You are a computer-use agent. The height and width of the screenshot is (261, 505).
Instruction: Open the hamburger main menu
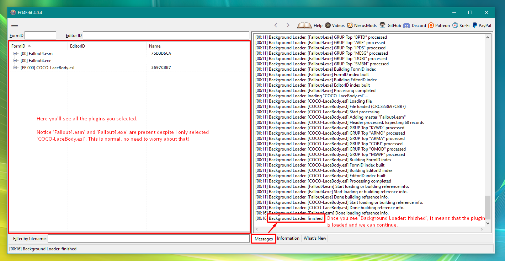(x=15, y=25)
